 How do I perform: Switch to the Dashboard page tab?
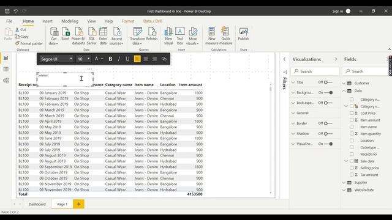point(37,204)
